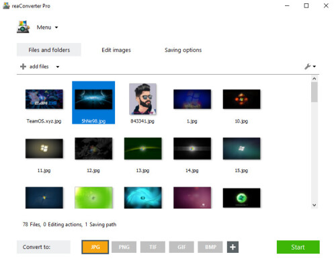
Task: Close the reaConverter Pro window
Action: (326, 6)
